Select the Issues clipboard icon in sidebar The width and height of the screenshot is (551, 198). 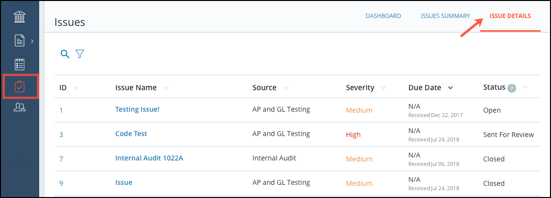20,86
